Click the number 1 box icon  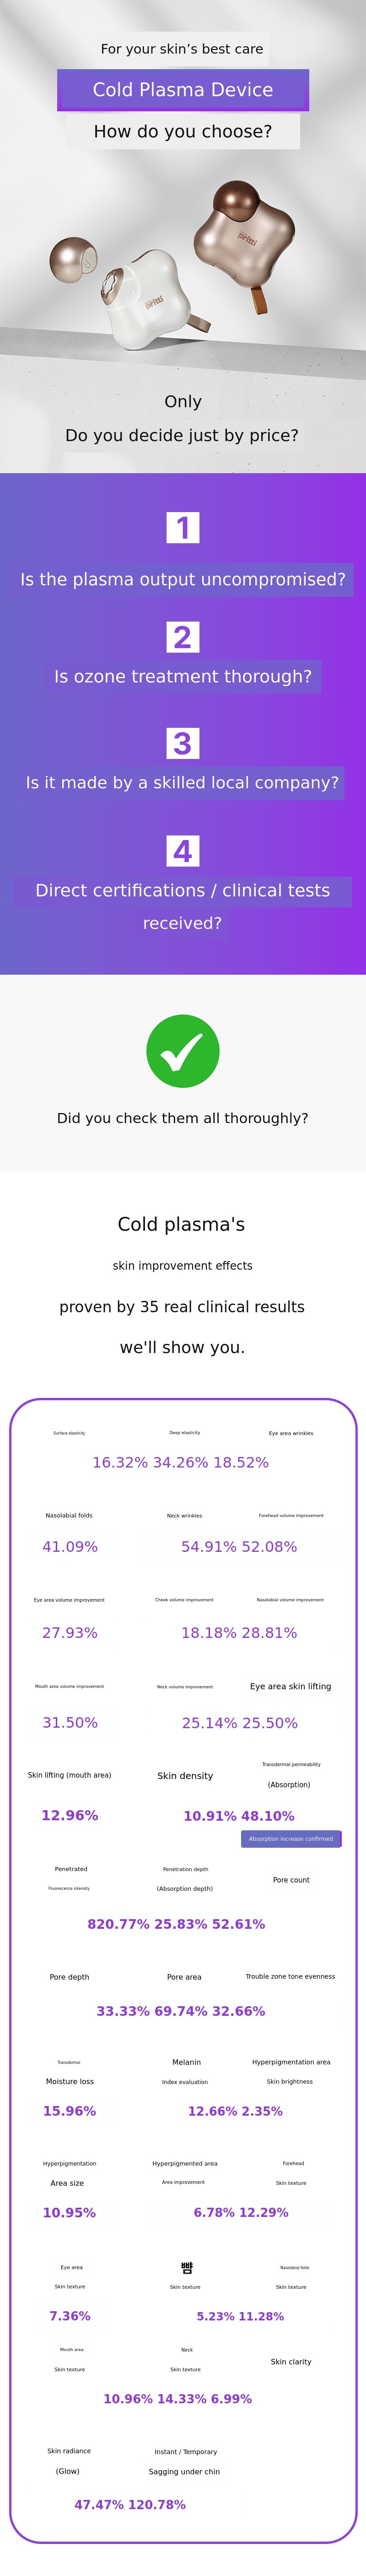tap(182, 527)
